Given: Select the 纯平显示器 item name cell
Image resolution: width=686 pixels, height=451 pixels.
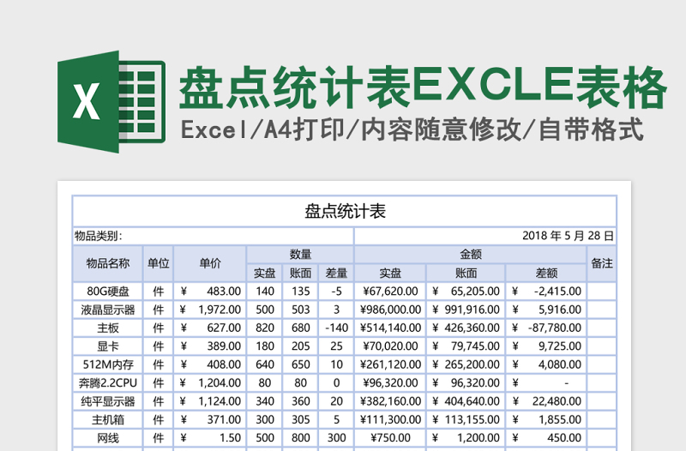Looking at the screenshot, I should pos(108,401).
